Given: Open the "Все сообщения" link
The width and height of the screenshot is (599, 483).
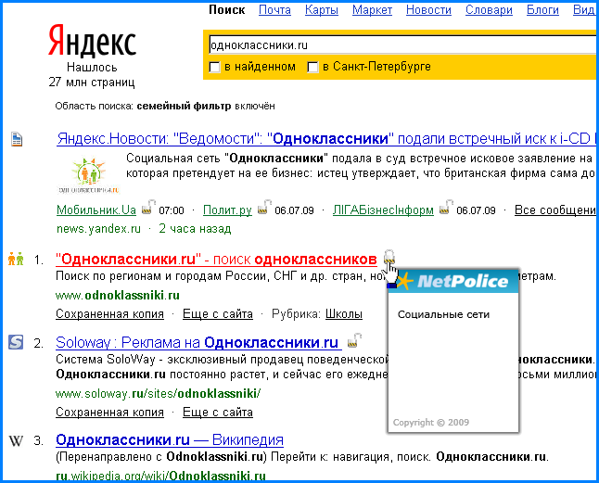Looking at the screenshot, I should 555,210.
